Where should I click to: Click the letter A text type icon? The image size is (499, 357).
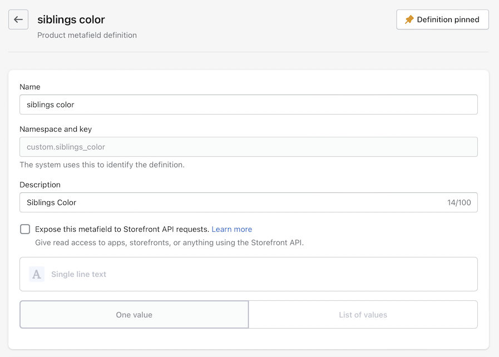37,274
